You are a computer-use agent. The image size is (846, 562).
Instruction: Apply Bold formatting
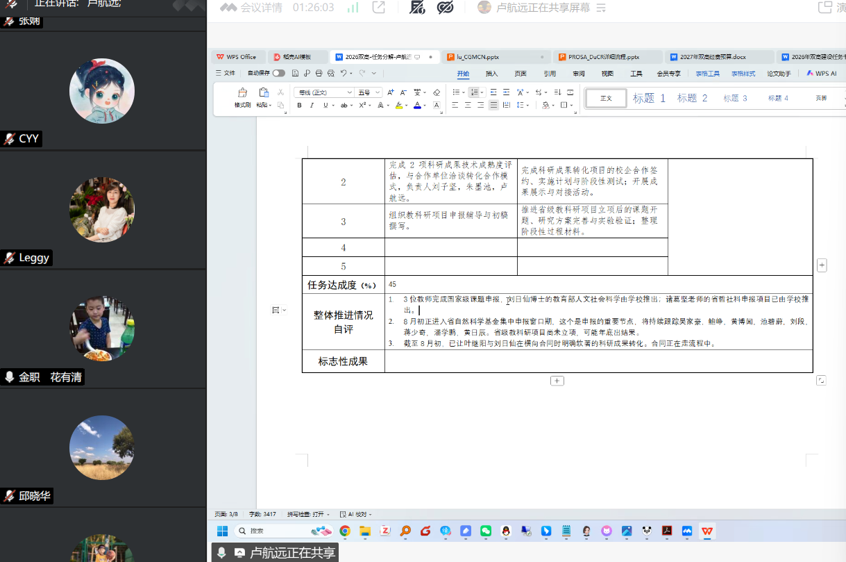pos(300,106)
